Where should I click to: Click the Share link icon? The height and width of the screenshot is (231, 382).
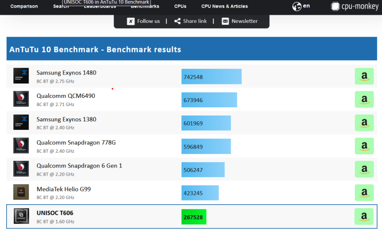pos(177,21)
